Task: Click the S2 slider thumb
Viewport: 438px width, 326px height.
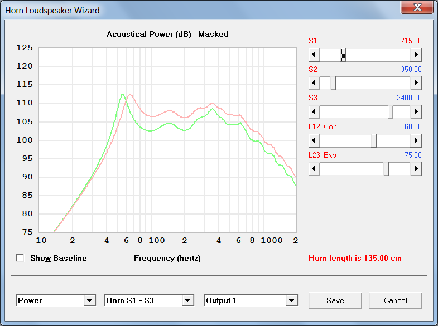Action: (x=333, y=83)
